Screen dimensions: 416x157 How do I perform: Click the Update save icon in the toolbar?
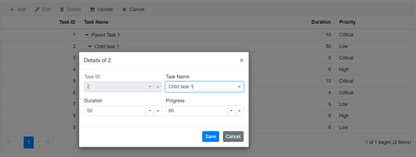[92, 9]
